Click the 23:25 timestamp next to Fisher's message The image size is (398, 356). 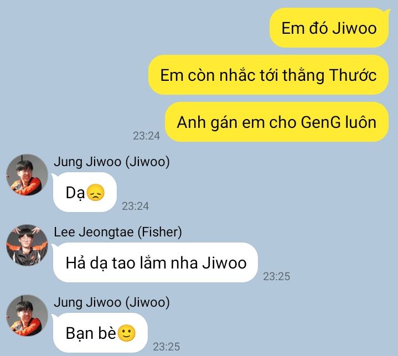point(276,276)
